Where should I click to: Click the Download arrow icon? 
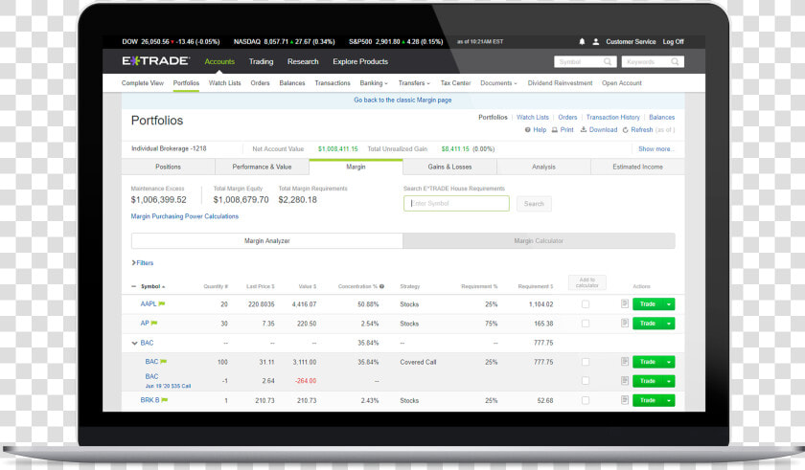(584, 129)
